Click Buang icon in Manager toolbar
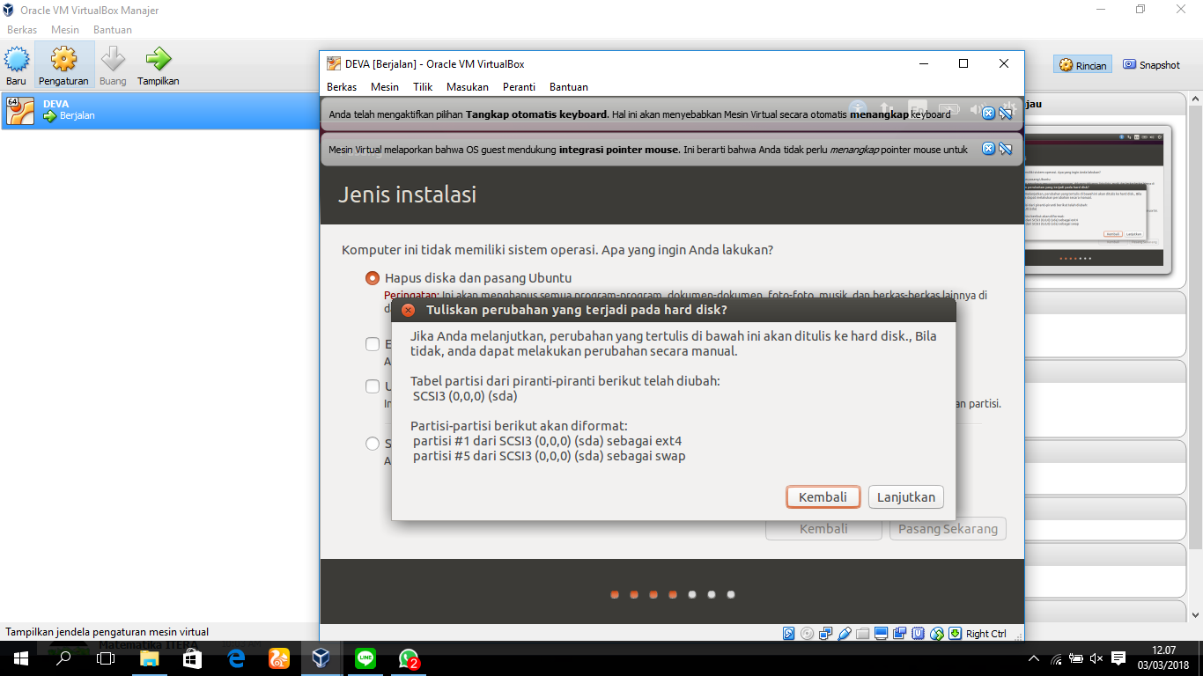Viewport: 1203px width, 676px height. pyautogui.click(x=113, y=65)
